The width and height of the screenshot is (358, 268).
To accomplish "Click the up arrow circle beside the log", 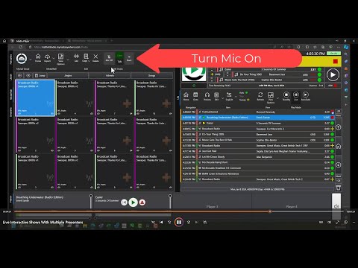I will tap(339, 127).
